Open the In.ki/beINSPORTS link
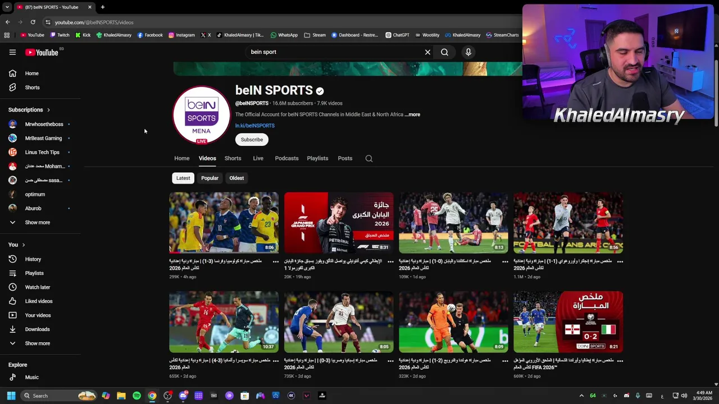 254,126
